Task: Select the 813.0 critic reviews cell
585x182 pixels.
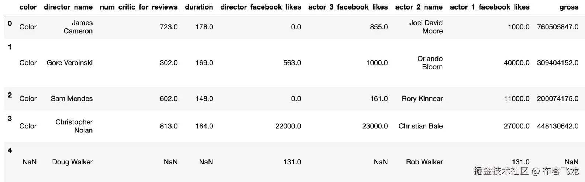Action: pos(169,126)
